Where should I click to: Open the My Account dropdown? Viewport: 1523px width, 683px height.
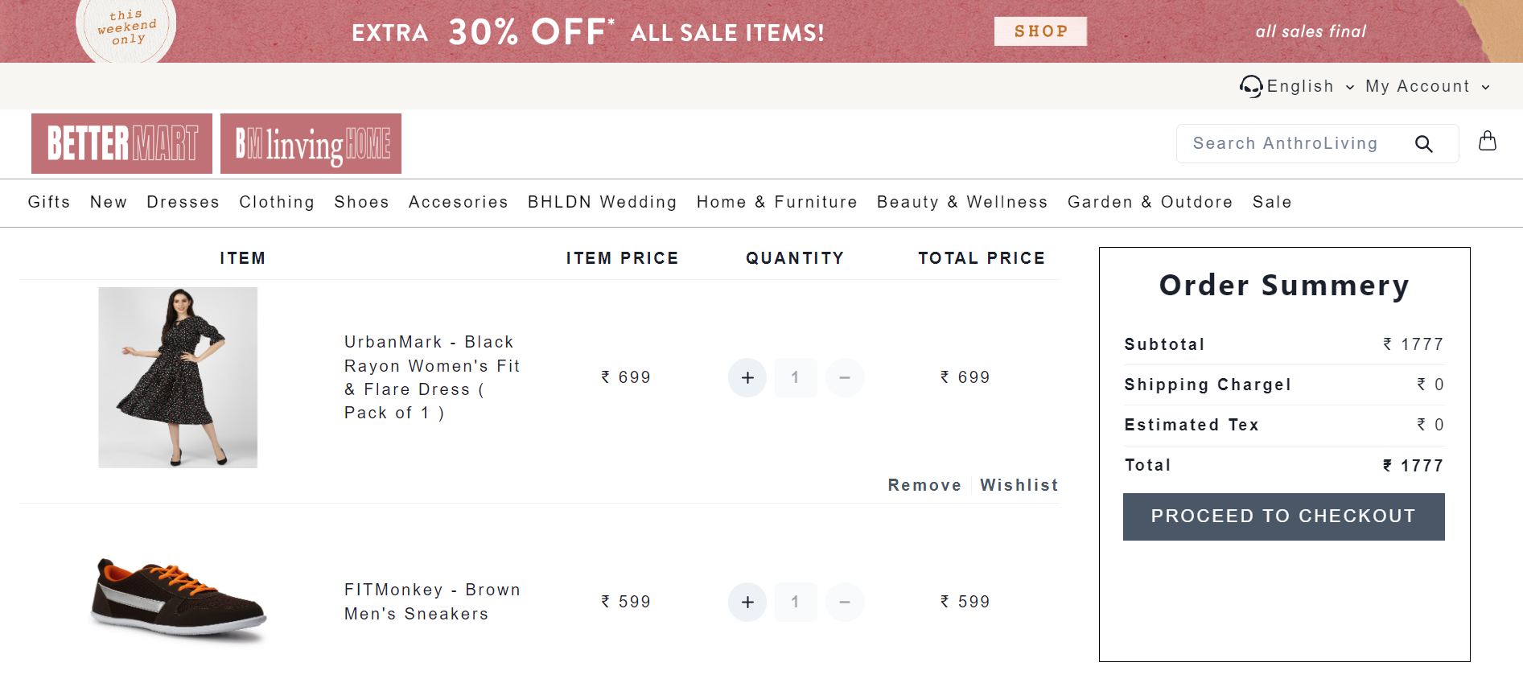(1427, 86)
